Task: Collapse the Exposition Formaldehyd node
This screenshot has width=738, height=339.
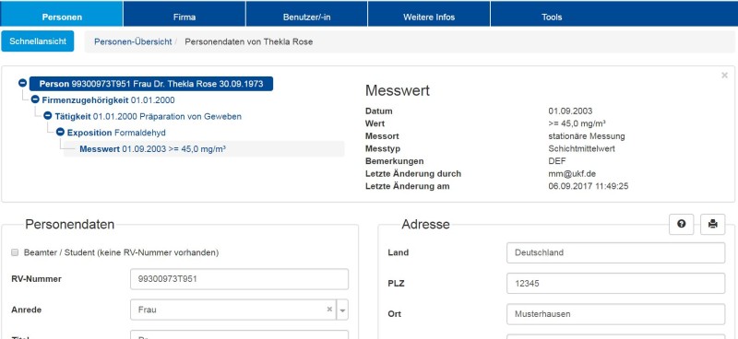Action: 60,132
